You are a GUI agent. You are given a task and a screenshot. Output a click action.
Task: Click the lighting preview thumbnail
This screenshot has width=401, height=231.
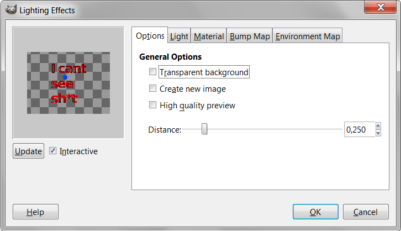point(68,83)
